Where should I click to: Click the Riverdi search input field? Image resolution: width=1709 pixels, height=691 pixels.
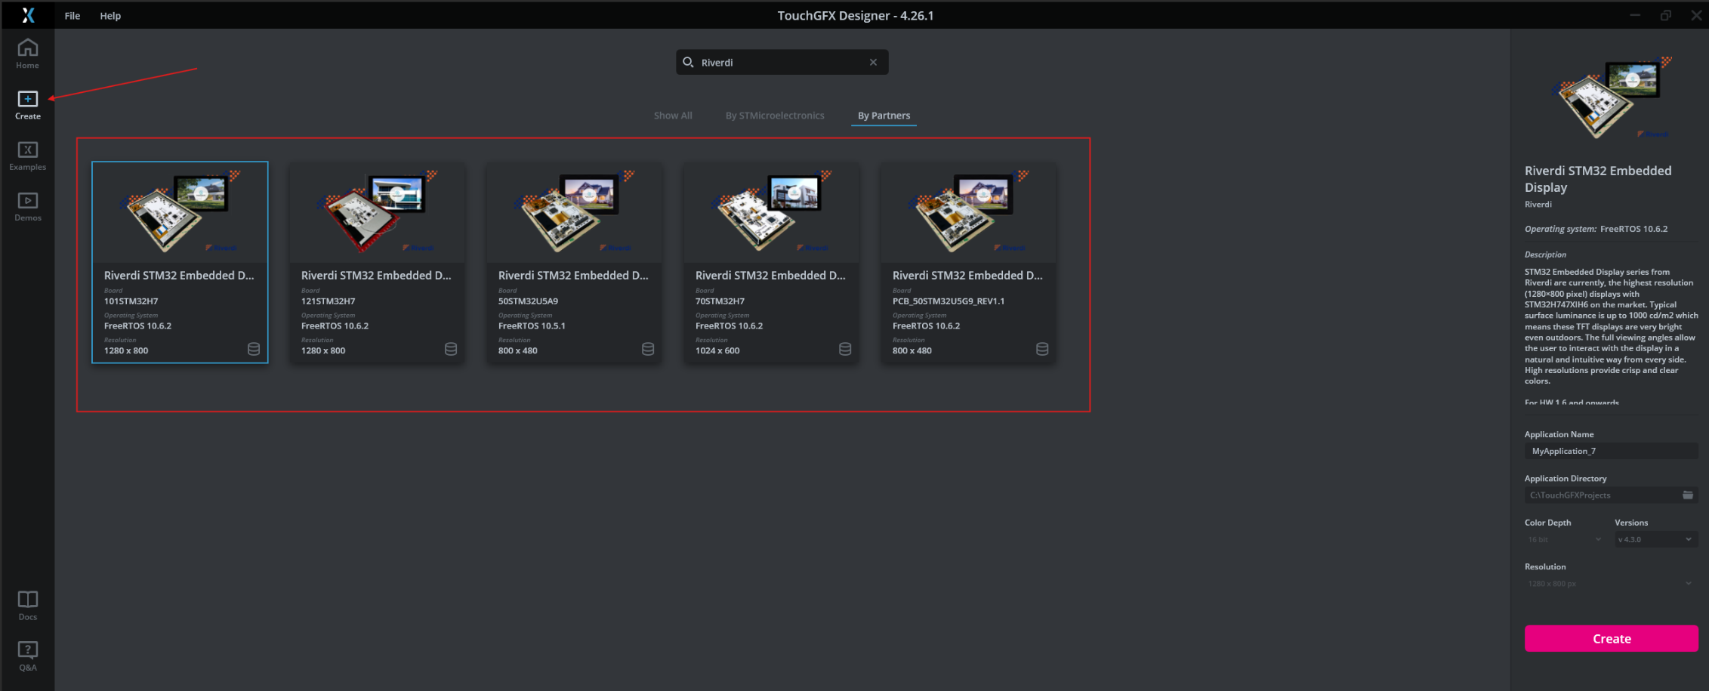(782, 62)
